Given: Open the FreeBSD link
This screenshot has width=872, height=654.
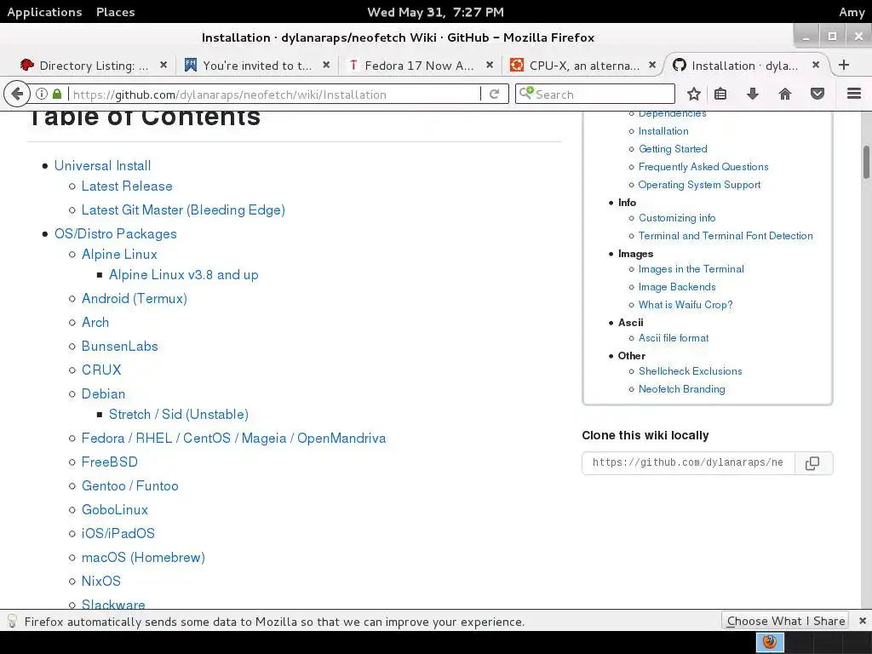Looking at the screenshot, I should click(x=110, y=462).
